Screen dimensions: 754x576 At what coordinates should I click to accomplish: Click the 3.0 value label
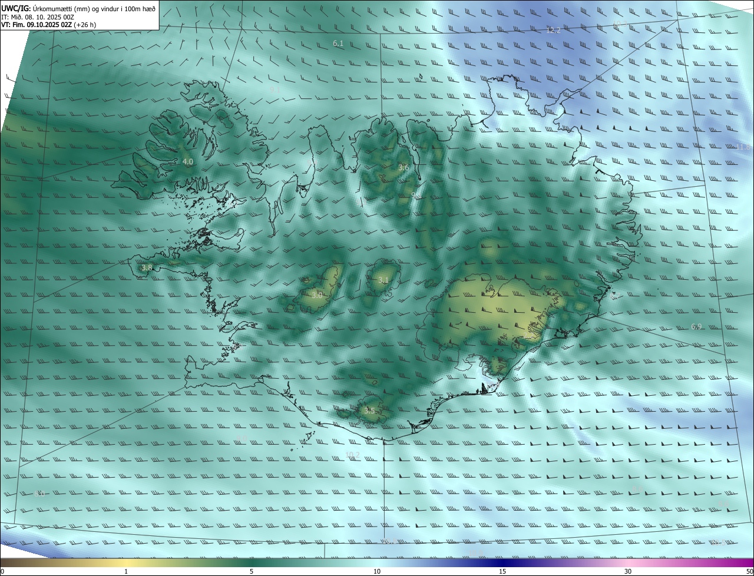coord(317,295)
